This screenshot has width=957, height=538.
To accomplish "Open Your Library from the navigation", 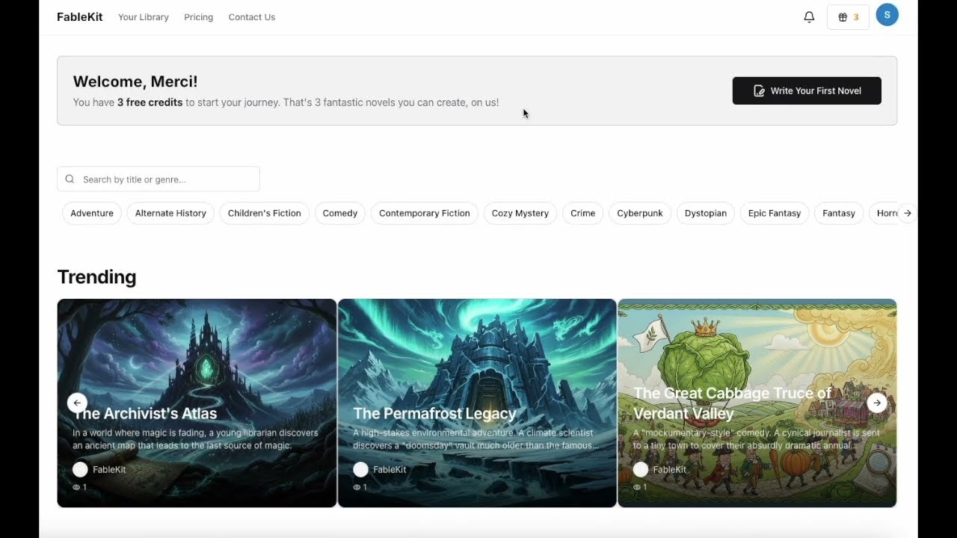I will coord(143,16).
